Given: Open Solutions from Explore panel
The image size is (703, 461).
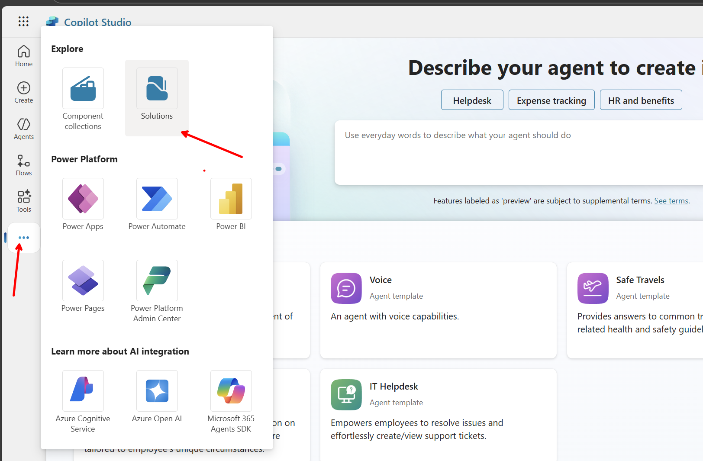Looking at the screenshot, I should [157, 89].
